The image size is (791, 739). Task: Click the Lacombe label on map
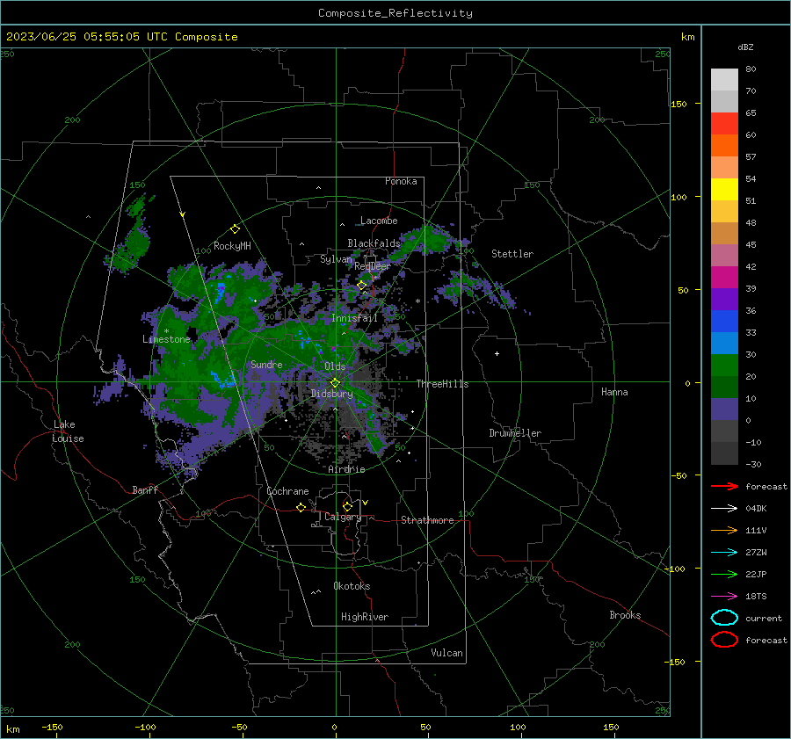click(x=379, y=221)
